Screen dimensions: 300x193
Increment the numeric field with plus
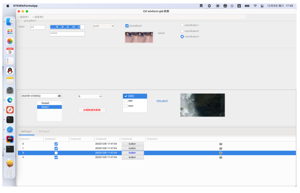[101, 96]
